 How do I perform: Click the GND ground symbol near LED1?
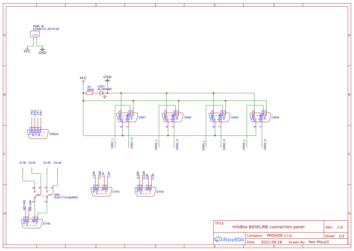click(107, 80)
